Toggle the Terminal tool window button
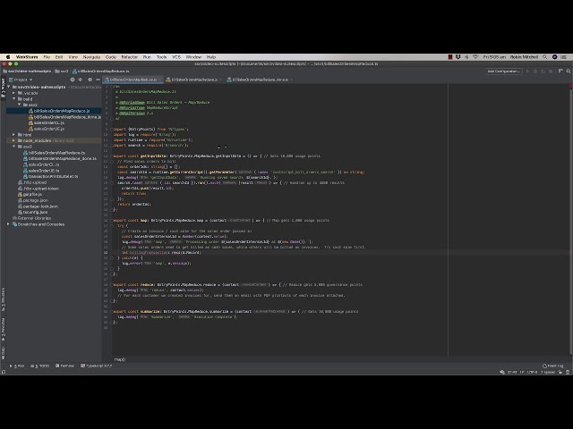 [x=64, y=366]
